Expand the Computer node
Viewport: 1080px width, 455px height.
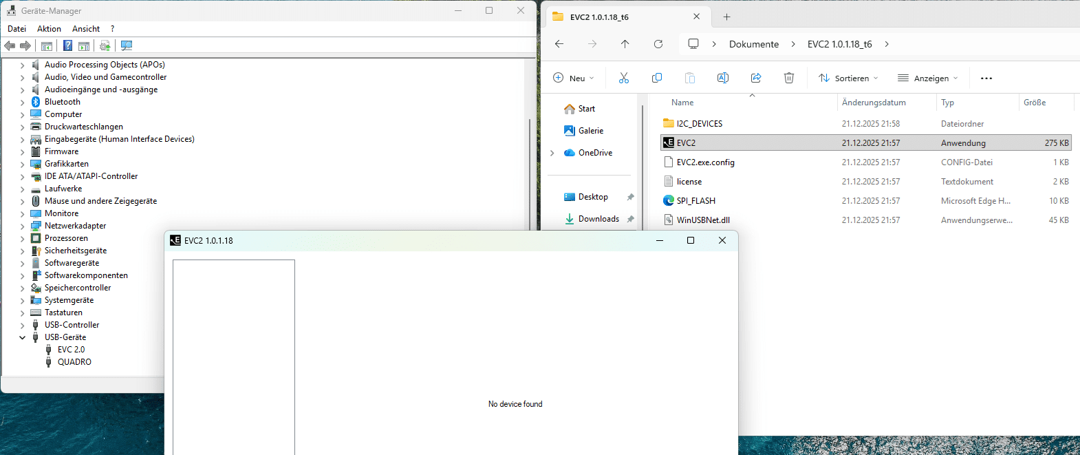pyautogui.click(x=22, y=114)
